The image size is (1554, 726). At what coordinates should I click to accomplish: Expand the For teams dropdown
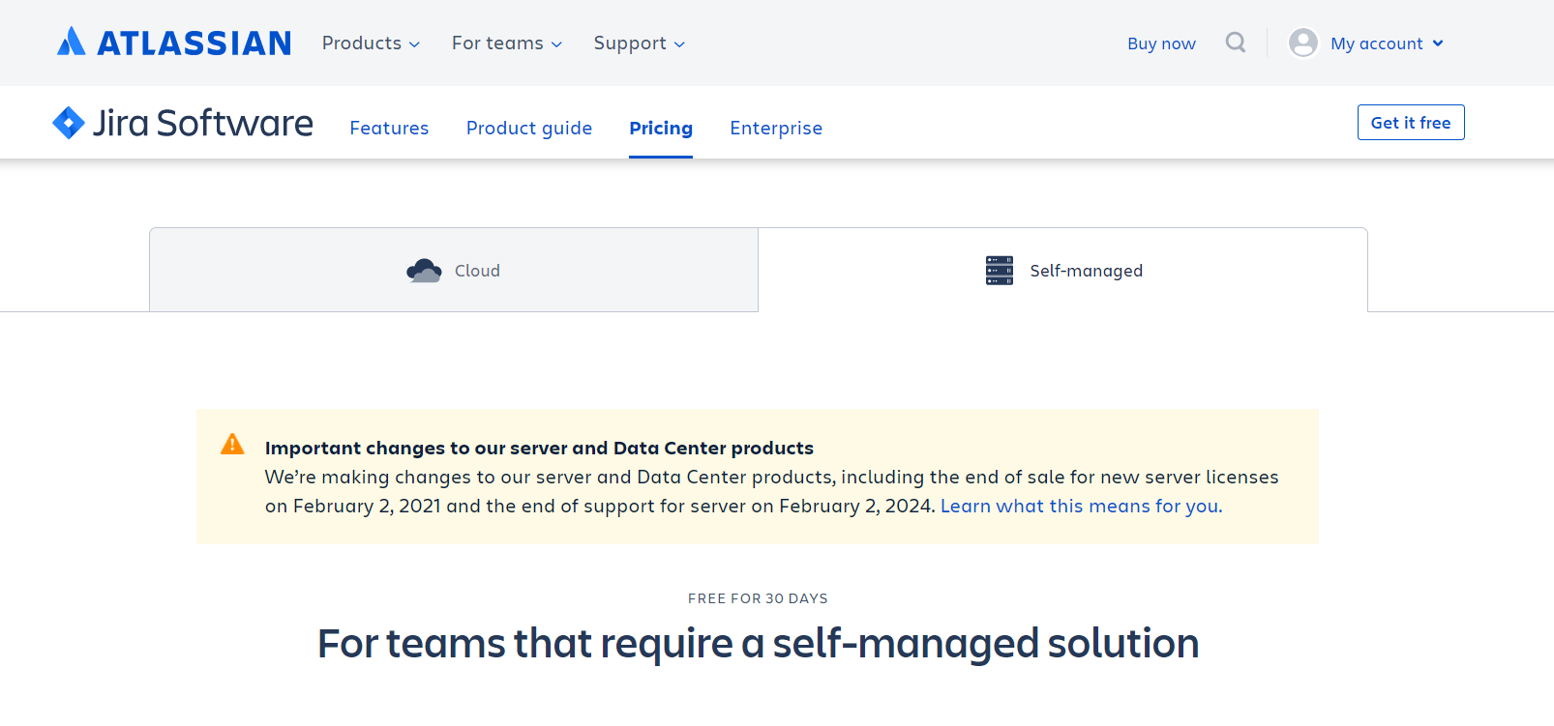pyautogui.click(x=506, y=44)
